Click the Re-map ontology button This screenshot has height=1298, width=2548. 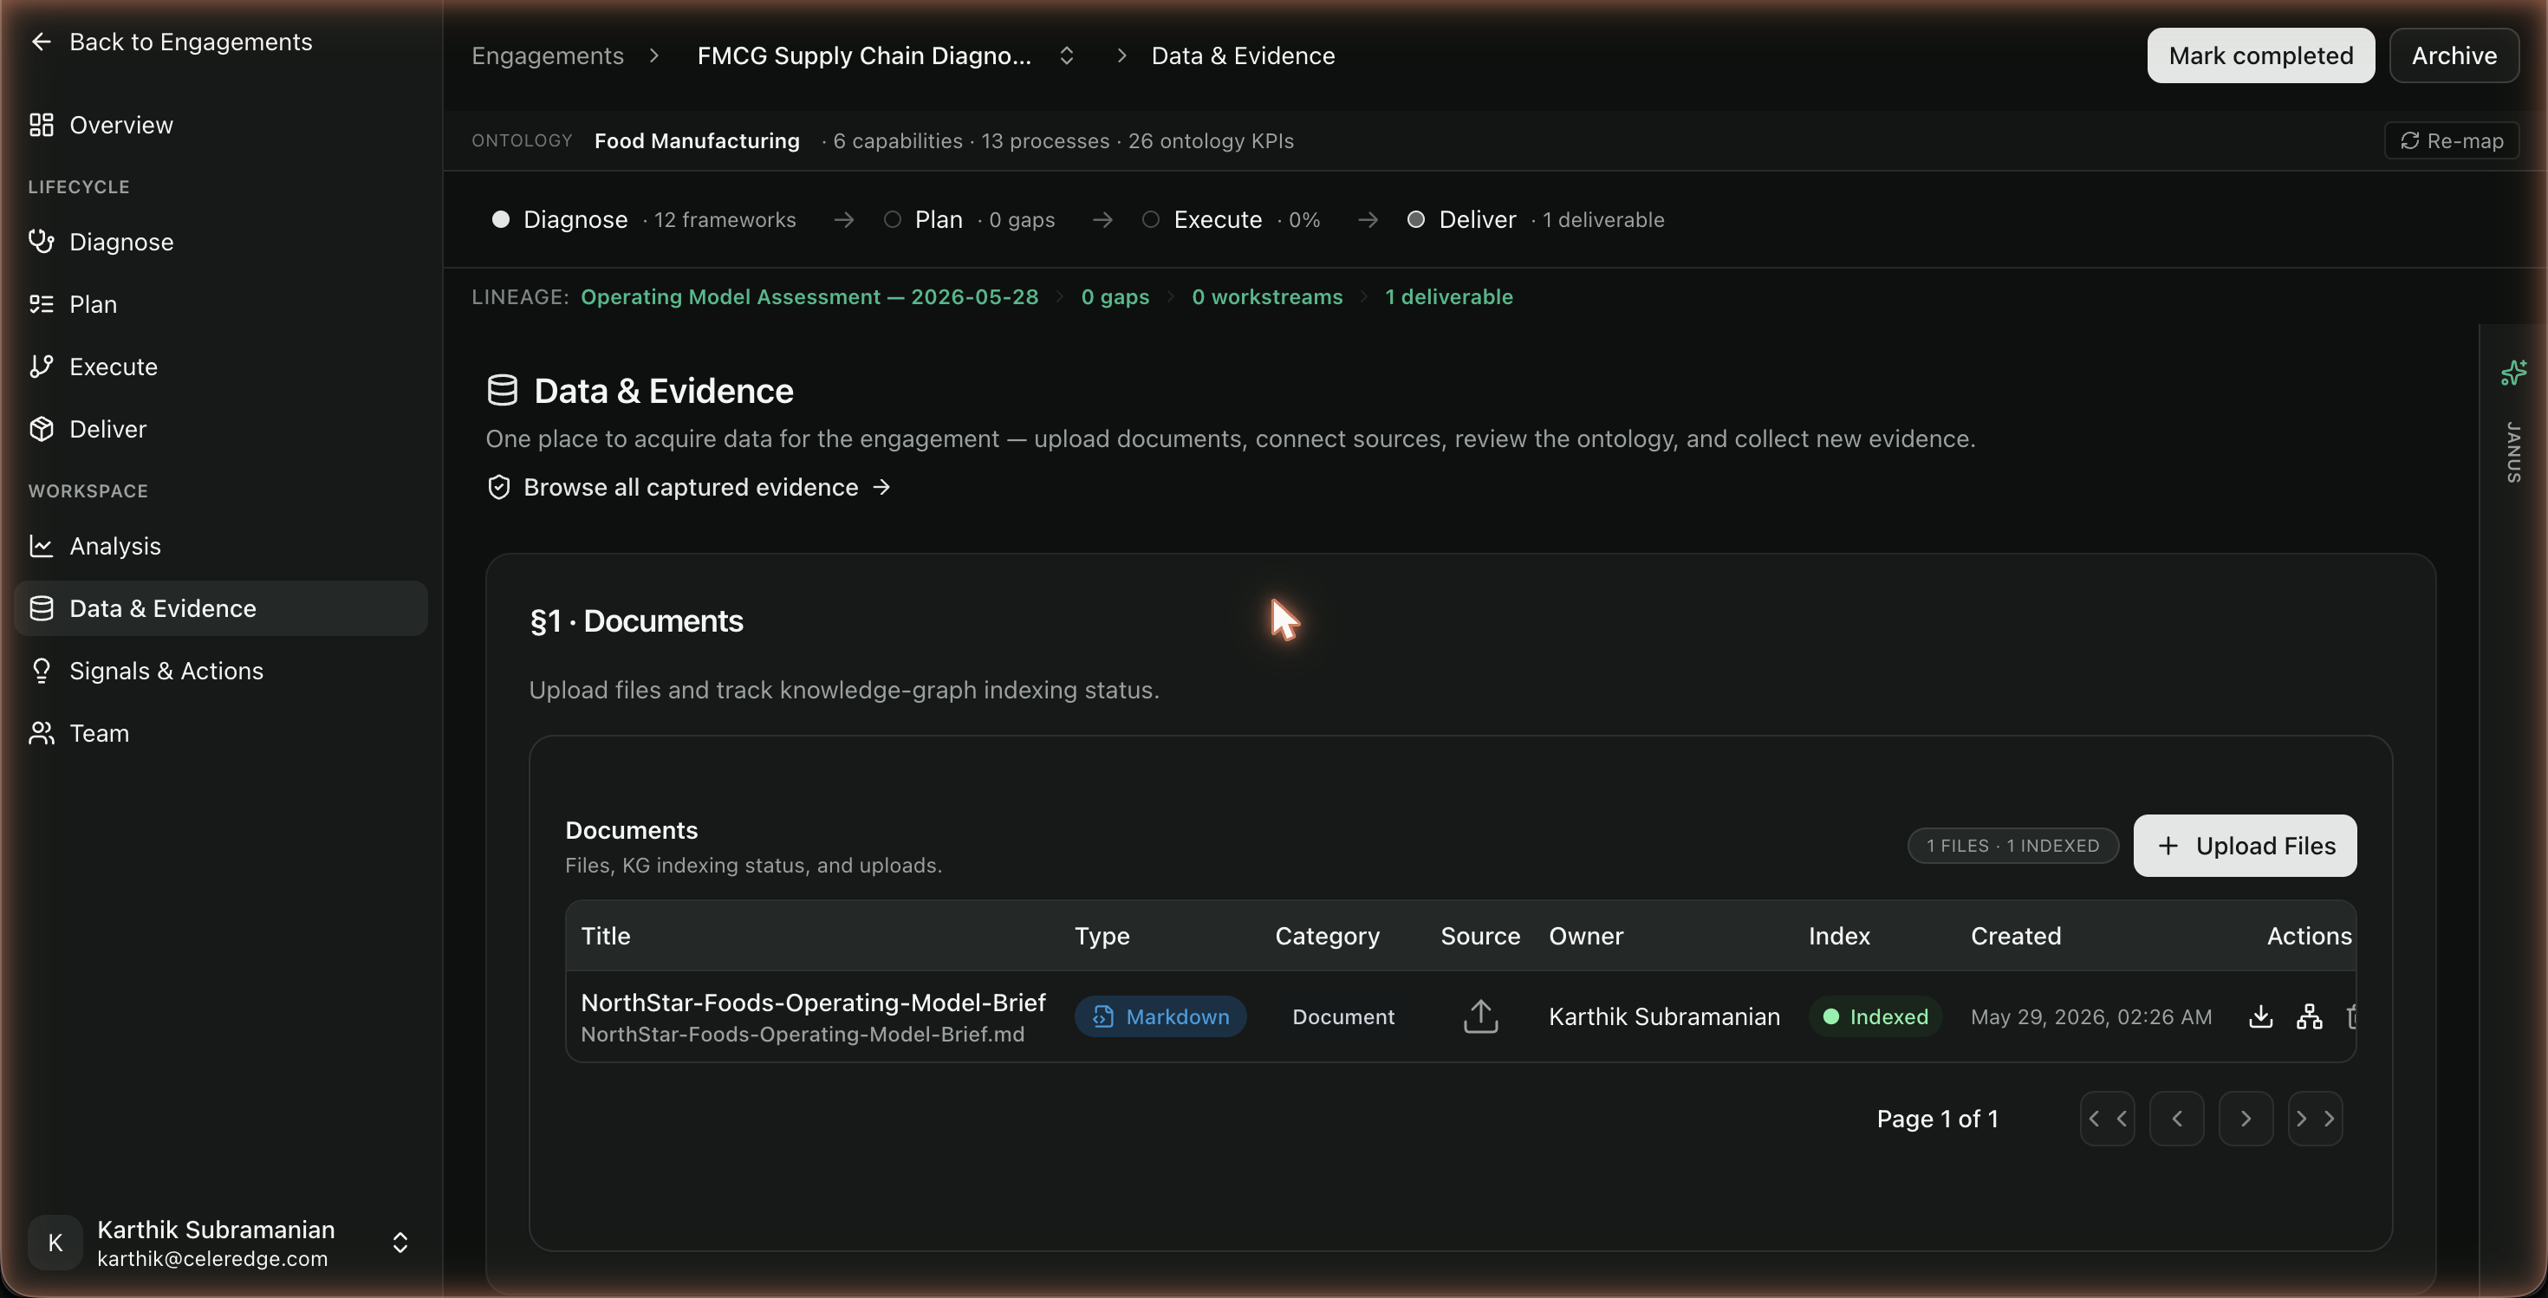[x=2451, y=140]
